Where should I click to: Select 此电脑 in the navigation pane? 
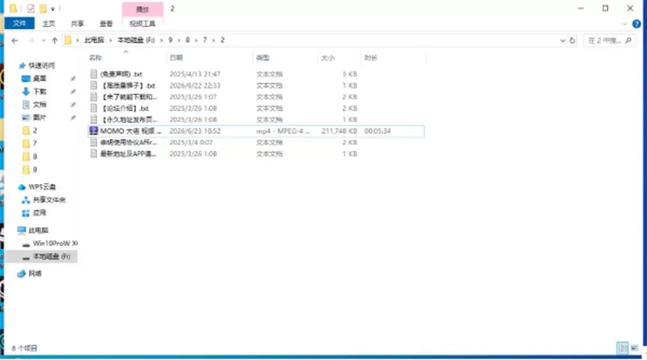coord(38,230)
